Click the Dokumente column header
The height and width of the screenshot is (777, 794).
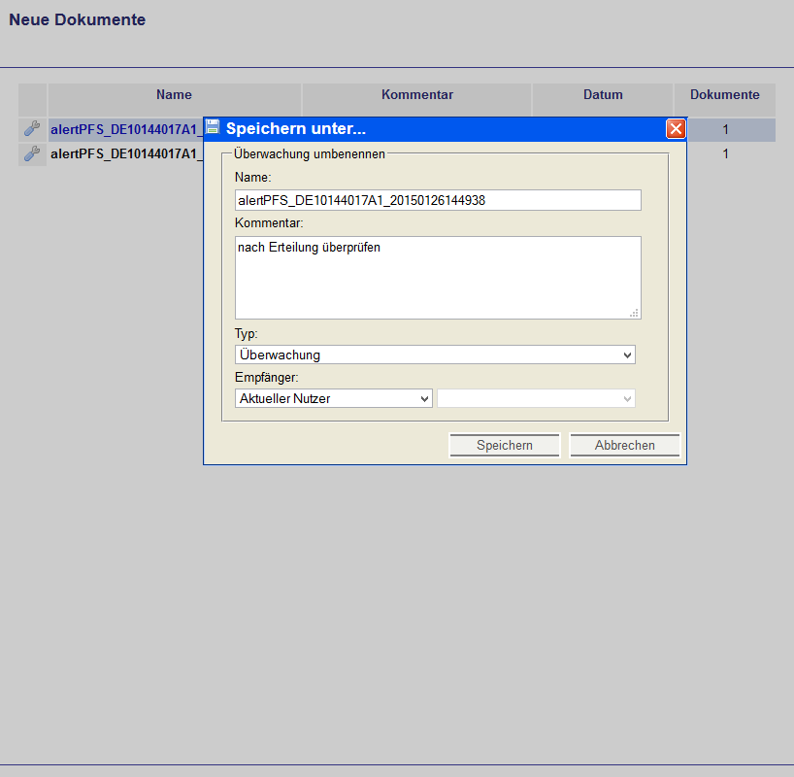tap(724, 95)
